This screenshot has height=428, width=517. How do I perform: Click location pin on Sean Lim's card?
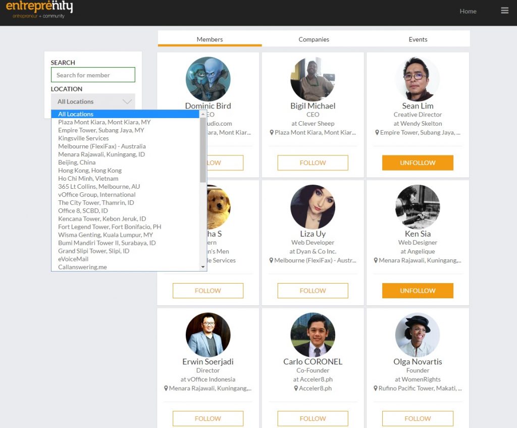[x=377, y=133]
